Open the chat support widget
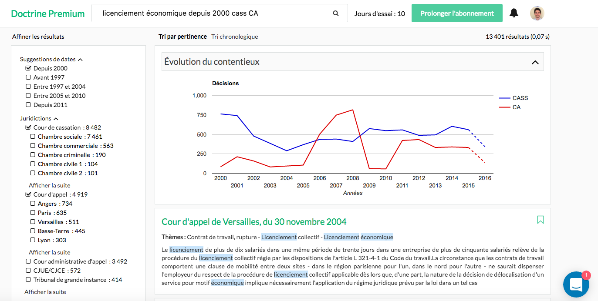Screen dimensions: 598x301 pos(576,284)
